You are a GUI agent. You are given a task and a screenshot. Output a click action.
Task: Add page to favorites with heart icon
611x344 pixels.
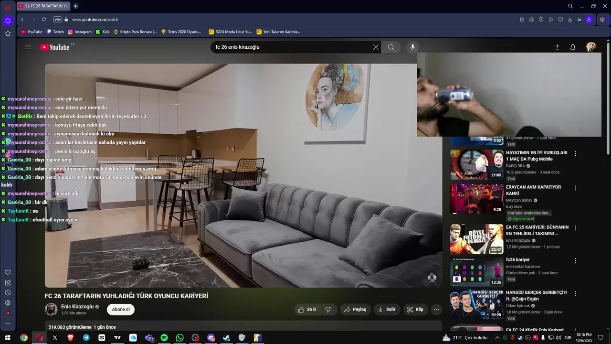click(560, 20)
